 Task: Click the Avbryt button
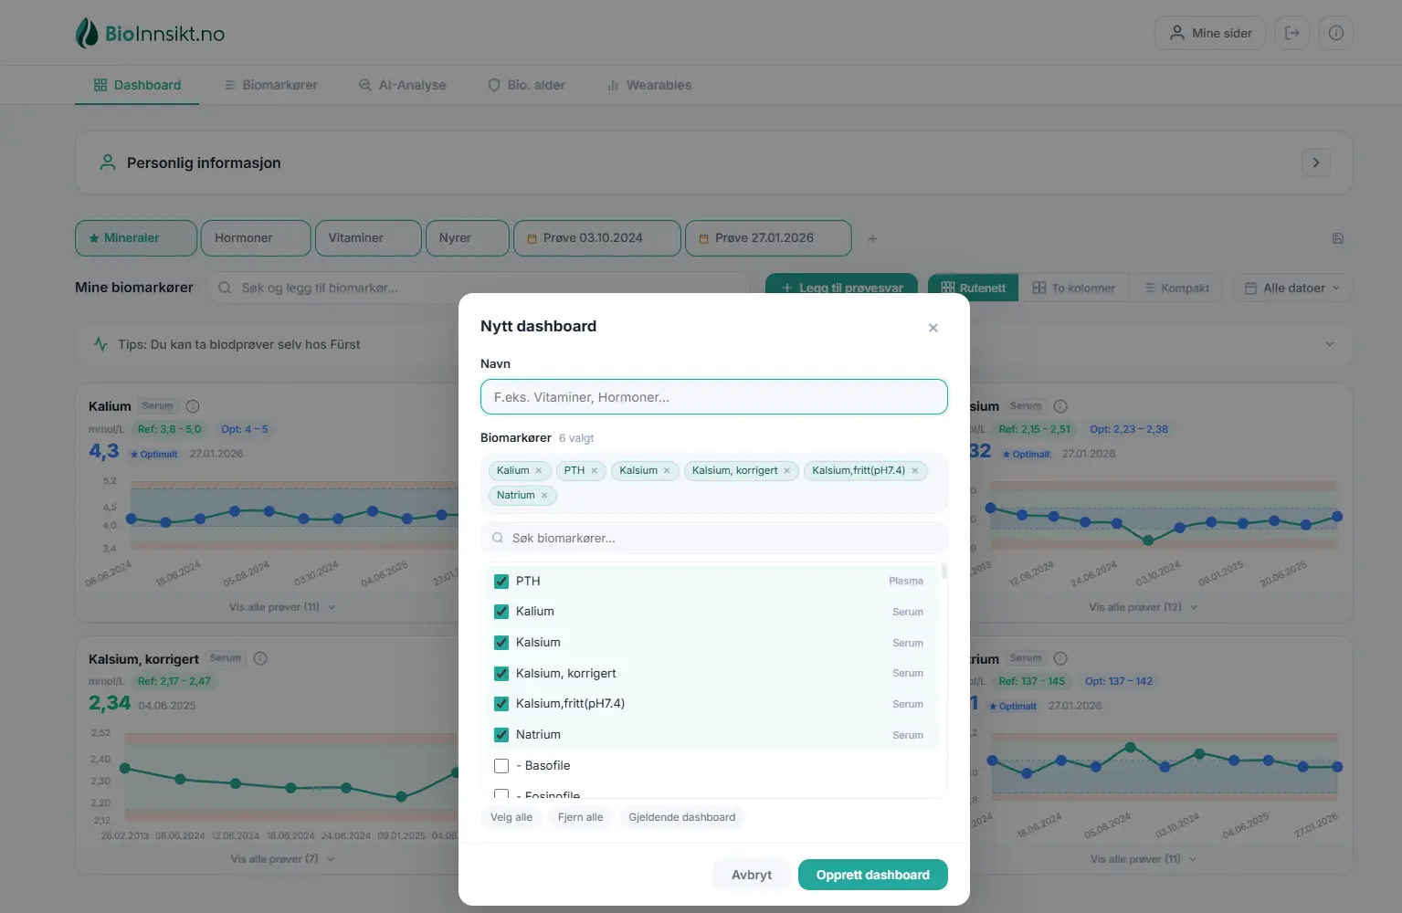tap(752, 875)
